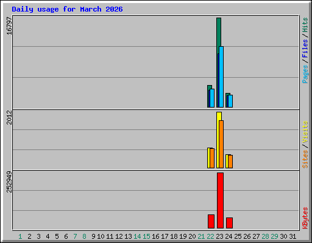Screen dimensions: 312x243
Task: Click the yellow "Visits" legend label
Action: [305, 132]
